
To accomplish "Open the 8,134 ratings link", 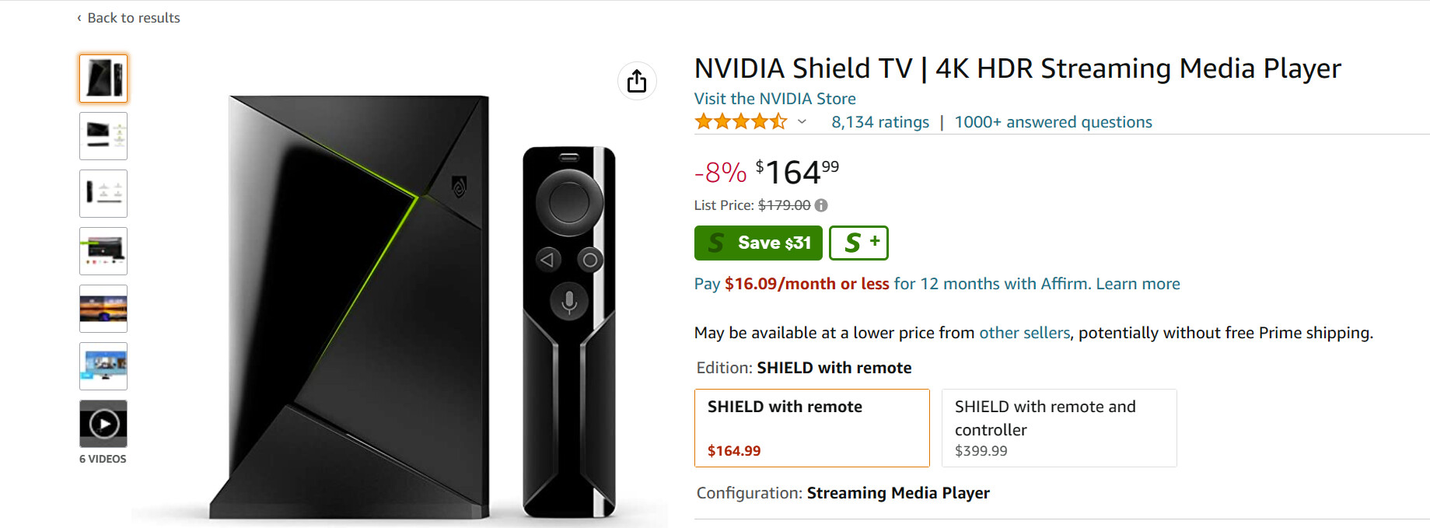I will click(879, 122).
